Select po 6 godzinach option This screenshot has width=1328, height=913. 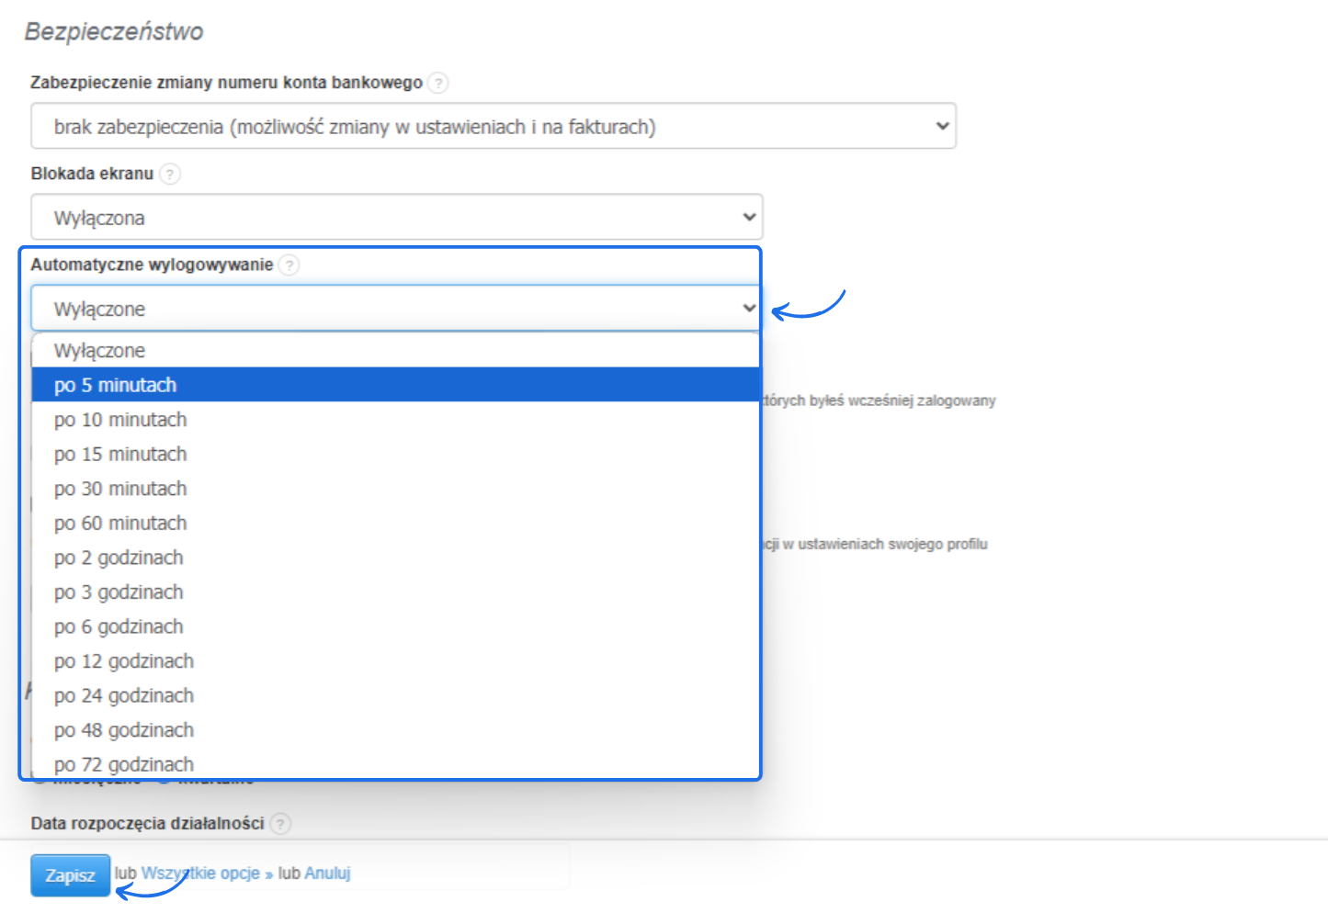396,626
